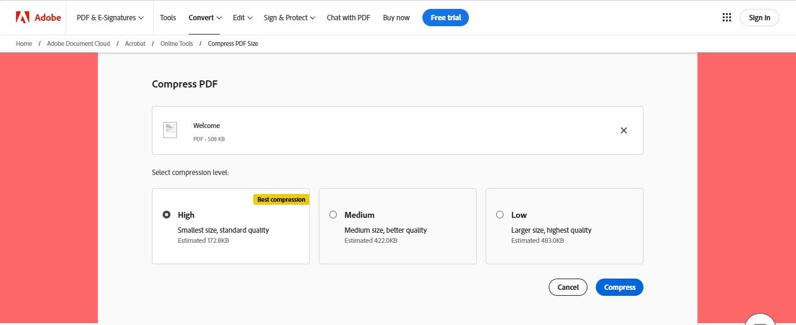This screenshot has height=325, width=796.
Task: Select the High compression radio button
Action: point(166,215)
